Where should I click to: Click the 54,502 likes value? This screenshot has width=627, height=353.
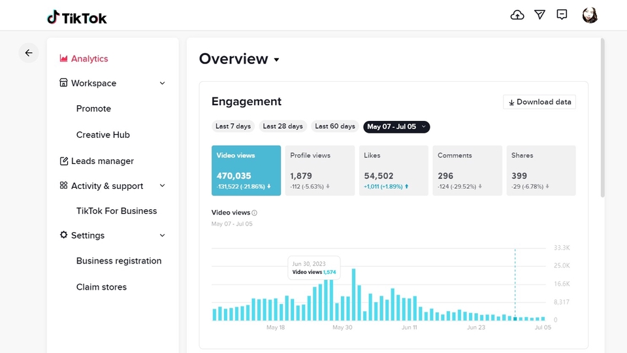click(378, 176)
